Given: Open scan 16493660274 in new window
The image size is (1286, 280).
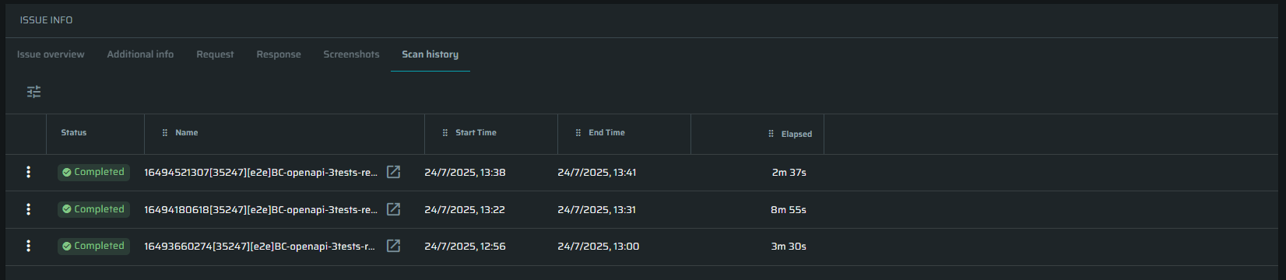Looking at the screenshot, I should pos(394,246).
